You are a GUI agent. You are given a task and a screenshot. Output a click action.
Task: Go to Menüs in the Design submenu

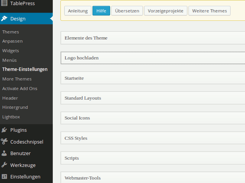[x=9, y=60]
